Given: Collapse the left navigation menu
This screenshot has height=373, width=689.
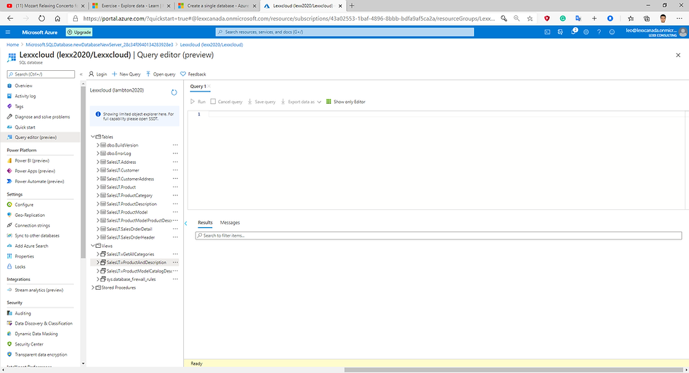Looking at the screenshot, I should coord(81,74).
